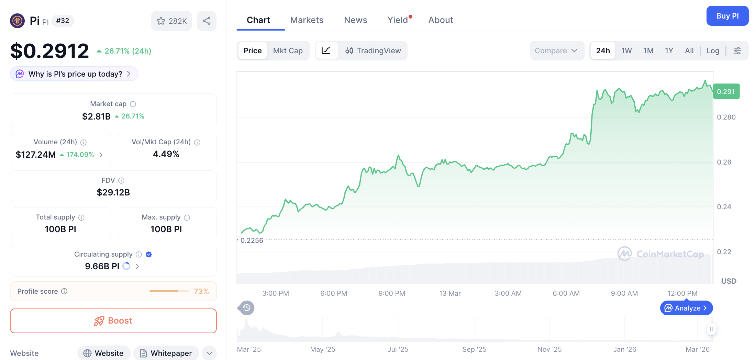Click the mini timeline near Sep '25
Screen dimensions: 756x360
pyautogui.click(x=474, y=328)
